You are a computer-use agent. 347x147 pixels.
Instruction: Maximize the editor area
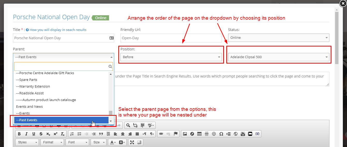tap(132, 142)
